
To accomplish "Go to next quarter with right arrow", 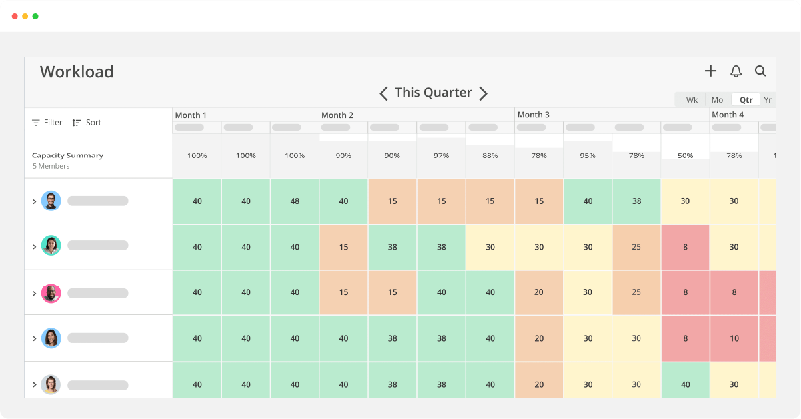I will click(x=484, y=93).
